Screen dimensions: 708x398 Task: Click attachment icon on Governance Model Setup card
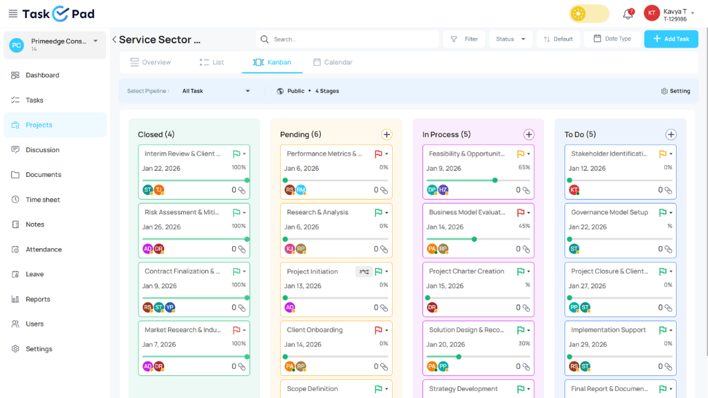pyautogui.click(x=669, y=249)
